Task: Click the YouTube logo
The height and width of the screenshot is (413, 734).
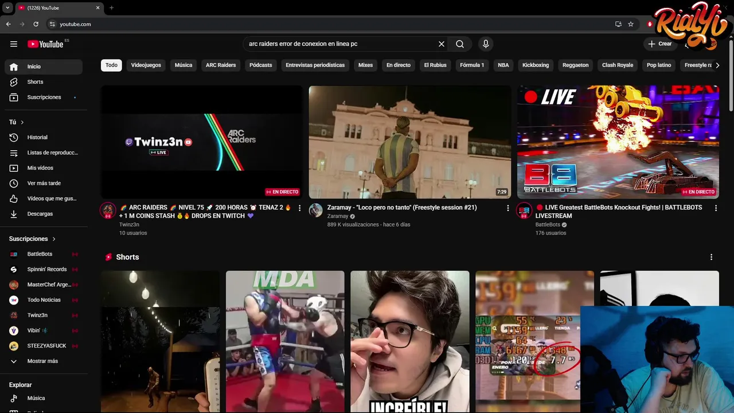Action: click(45, 44)
